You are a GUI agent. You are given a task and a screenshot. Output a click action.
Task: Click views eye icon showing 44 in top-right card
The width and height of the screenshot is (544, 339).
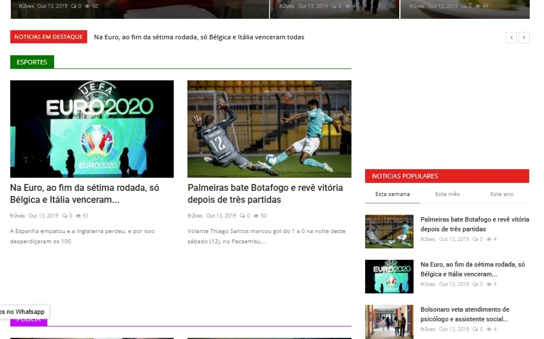point(478,6)
